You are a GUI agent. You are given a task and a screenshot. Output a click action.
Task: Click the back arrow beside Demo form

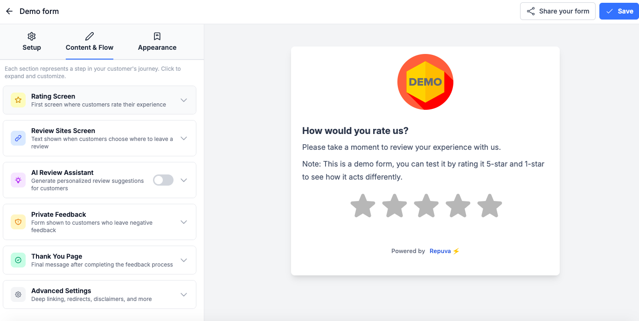(x=9, y=11)
